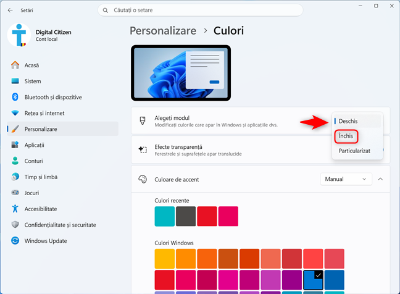Click the Digital Citizen profile avatar
The width and height of the screenshot is (400, 294).
[19, 35]
